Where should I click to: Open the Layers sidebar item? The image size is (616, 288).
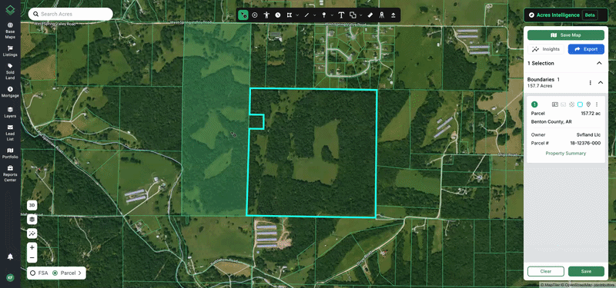[x=10, y=112]
